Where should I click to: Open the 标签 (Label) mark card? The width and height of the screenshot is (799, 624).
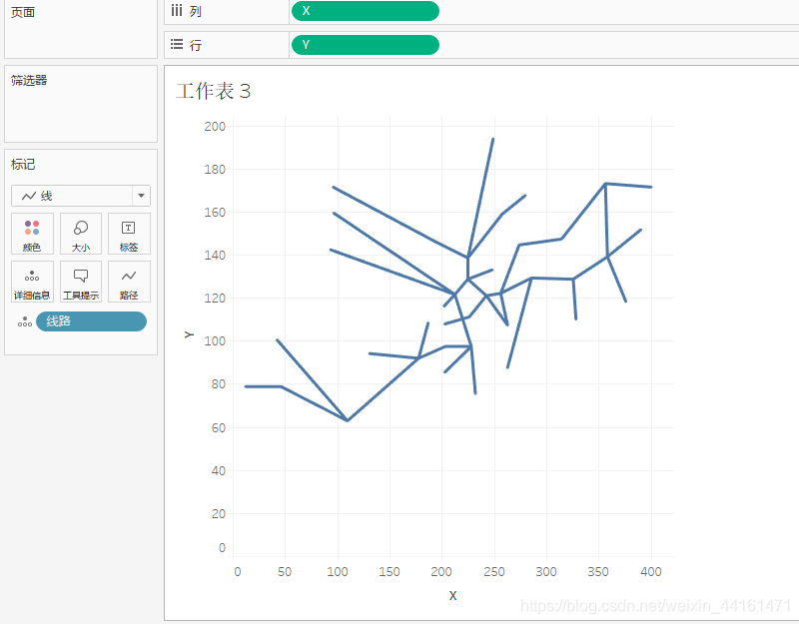click(x=129, y=234)
